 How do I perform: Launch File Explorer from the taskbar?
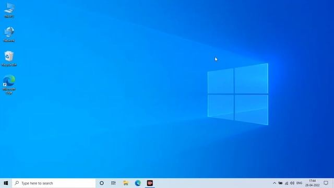(x=126, y=183)
